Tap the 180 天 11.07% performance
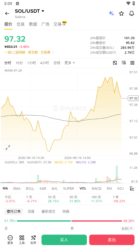Screen dimensions: 139x248 (x=96, y=199)
